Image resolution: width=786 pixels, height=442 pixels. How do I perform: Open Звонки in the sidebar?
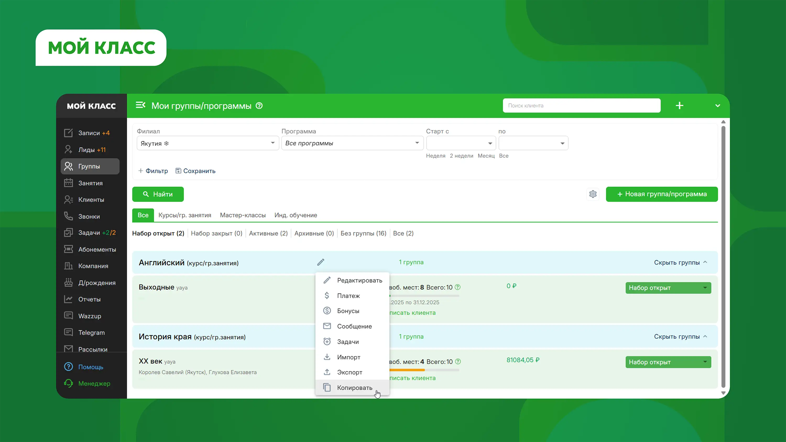89,216
